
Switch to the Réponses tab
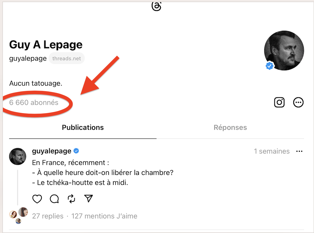(x=230, y=127)
